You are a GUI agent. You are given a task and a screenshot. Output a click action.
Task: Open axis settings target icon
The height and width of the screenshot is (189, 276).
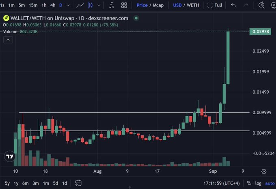[x=264, y=172]
